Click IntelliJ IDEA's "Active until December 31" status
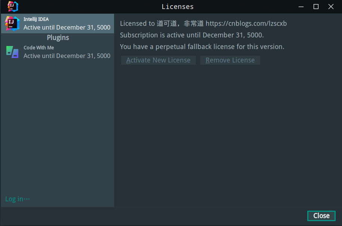Screen dimensions: 342x226 click(67, 27)
